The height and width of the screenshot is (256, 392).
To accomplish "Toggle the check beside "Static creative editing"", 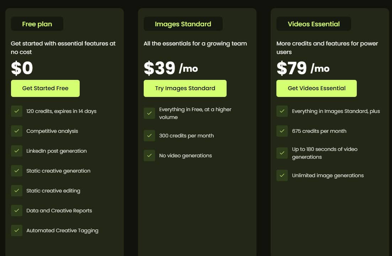I will [x=17, y=191].
